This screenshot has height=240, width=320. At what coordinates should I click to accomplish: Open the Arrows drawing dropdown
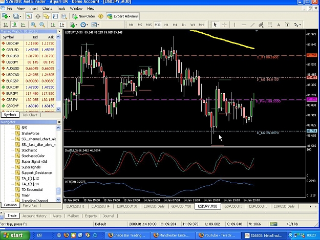click(x=297, y=25)
